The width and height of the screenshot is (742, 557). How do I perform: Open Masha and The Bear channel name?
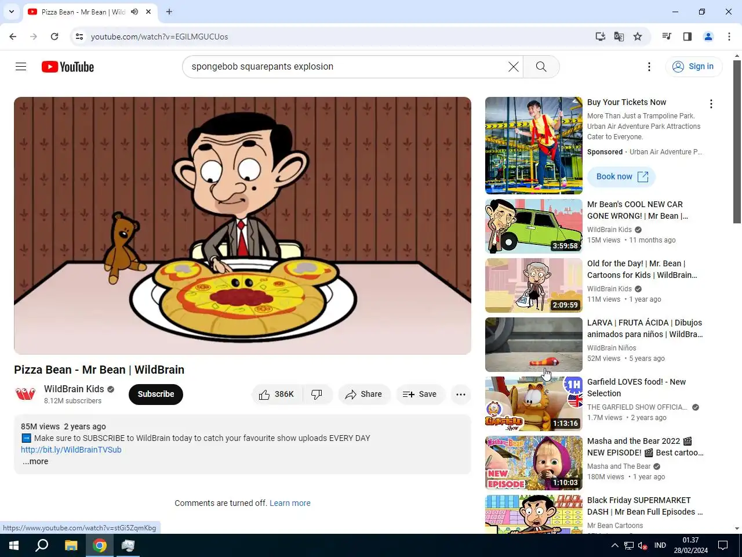tap(619, 466)
